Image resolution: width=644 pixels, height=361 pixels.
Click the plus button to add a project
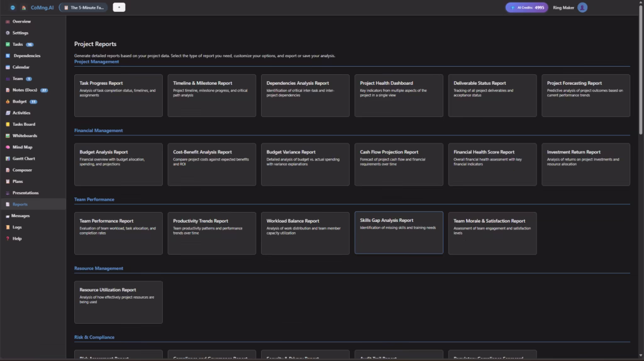click(x=119, y=8)
